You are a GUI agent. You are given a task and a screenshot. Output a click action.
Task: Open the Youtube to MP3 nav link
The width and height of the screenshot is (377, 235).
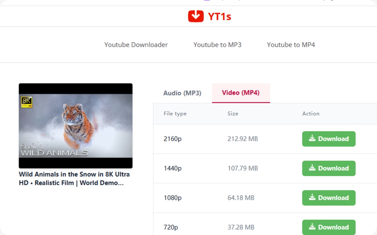coord(217,45)
